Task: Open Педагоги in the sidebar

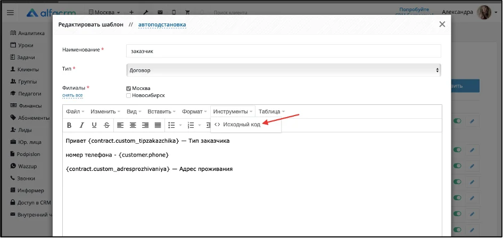Action: coord(26,94)
